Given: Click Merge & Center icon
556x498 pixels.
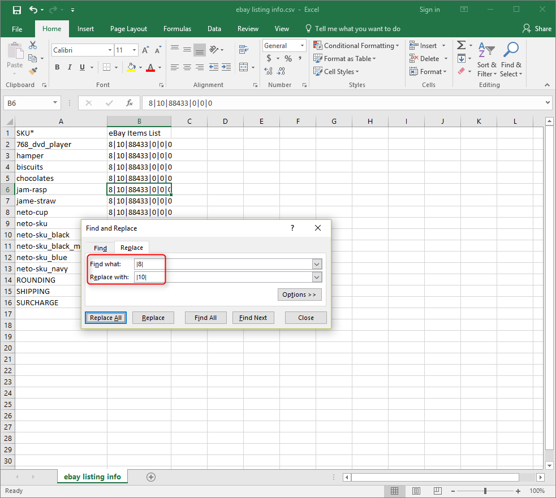Looking at the screenshot, I should (244, 67).
